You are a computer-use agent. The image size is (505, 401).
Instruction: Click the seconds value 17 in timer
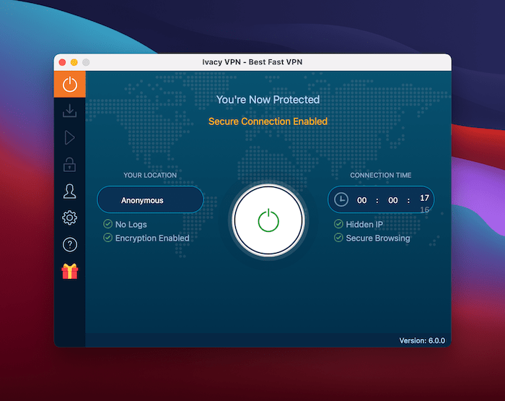(424, 198)
